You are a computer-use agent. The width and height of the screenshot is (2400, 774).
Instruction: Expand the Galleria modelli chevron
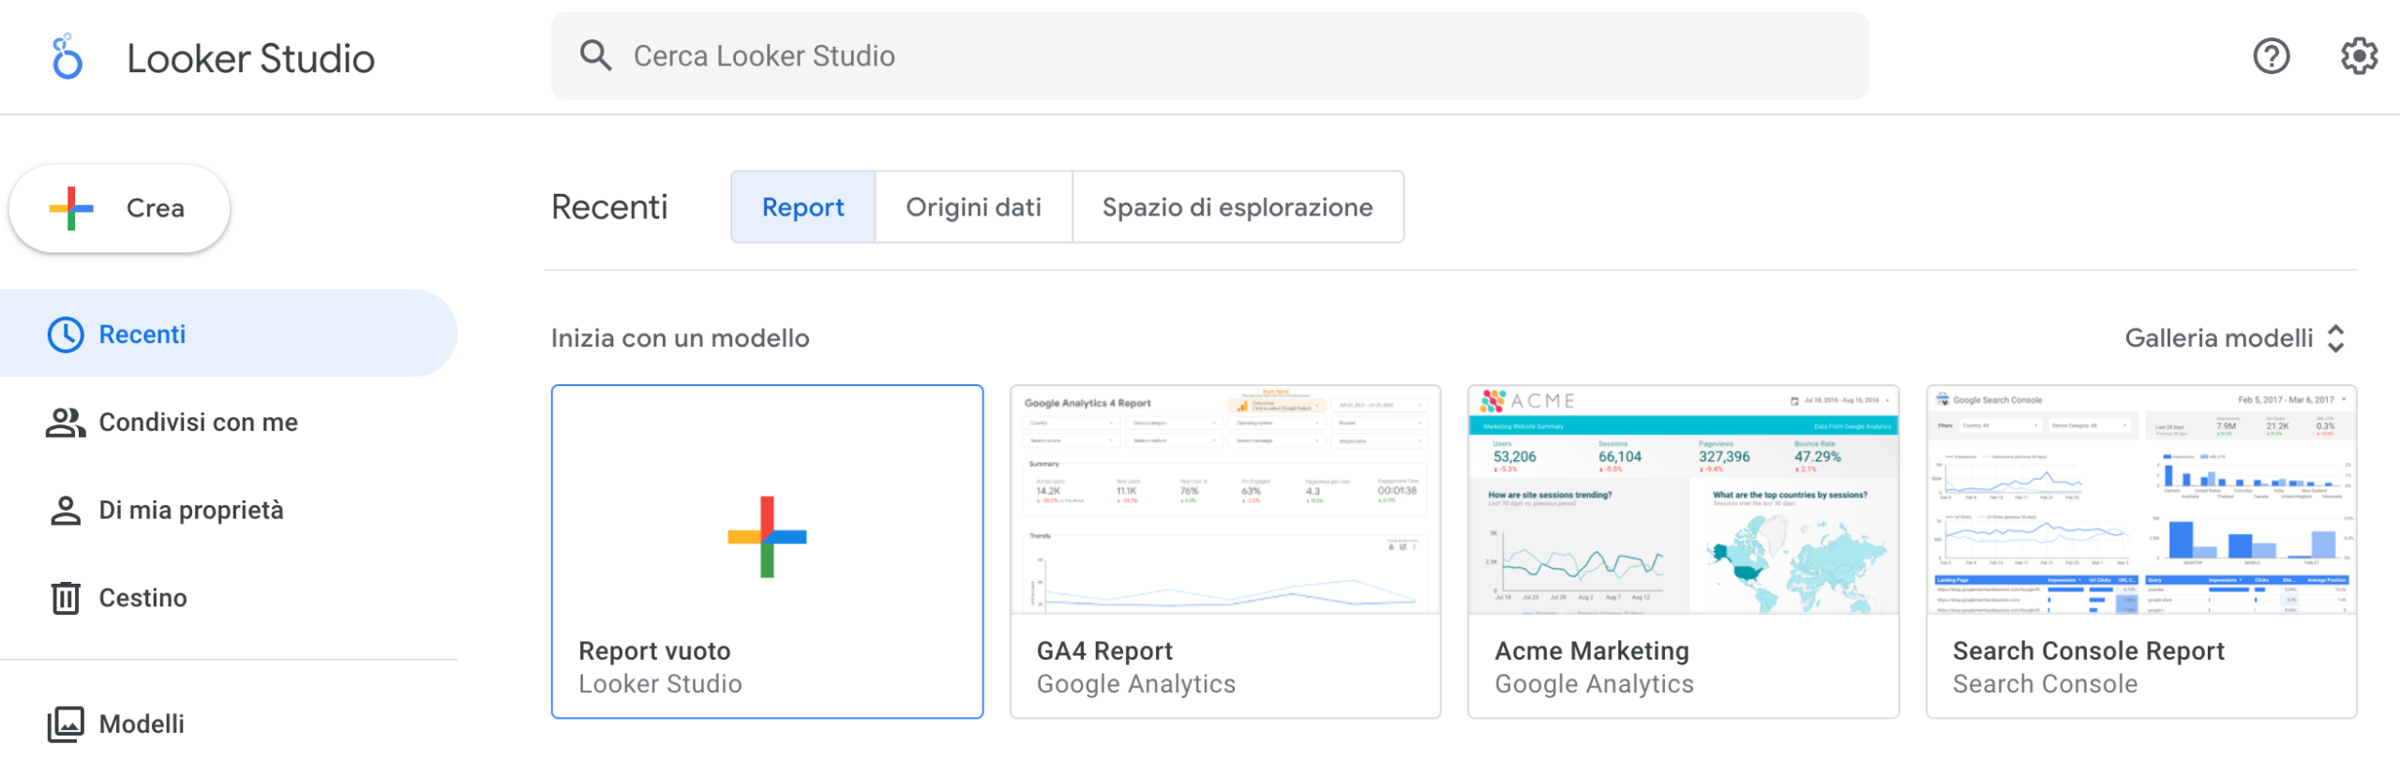coord(2335,338)
